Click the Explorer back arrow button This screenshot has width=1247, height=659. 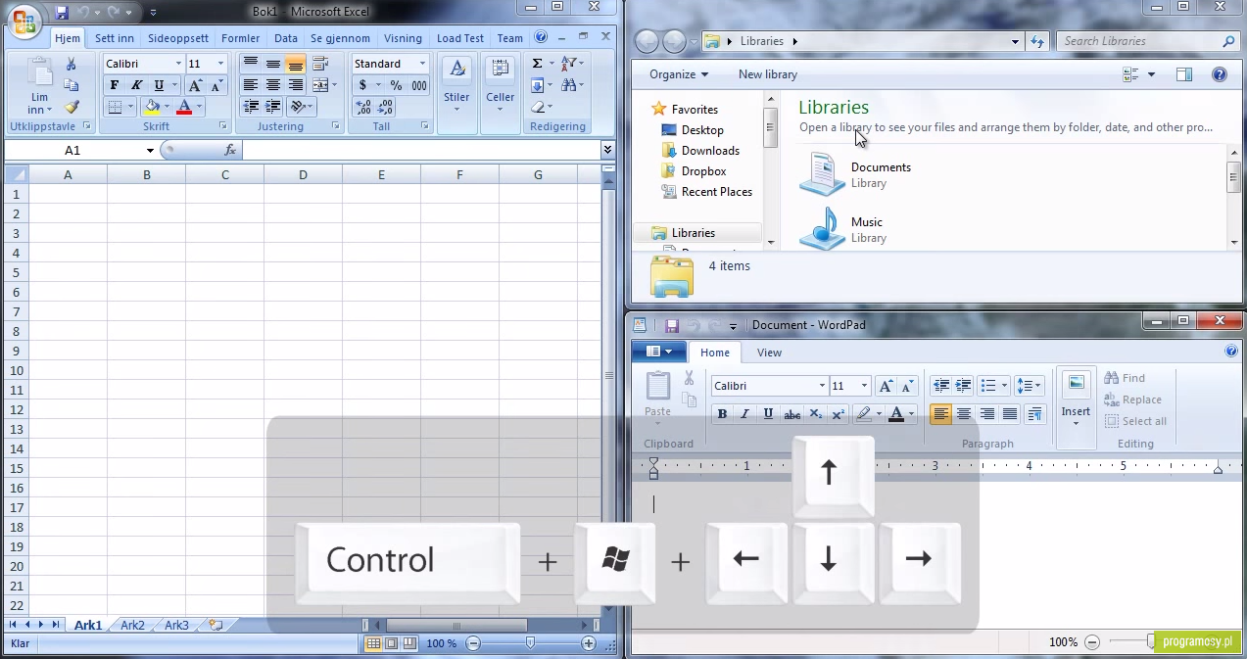click(x=647, y=41)
